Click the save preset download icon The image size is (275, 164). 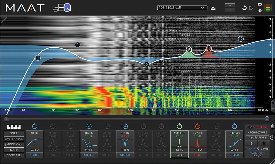(213, 8)
